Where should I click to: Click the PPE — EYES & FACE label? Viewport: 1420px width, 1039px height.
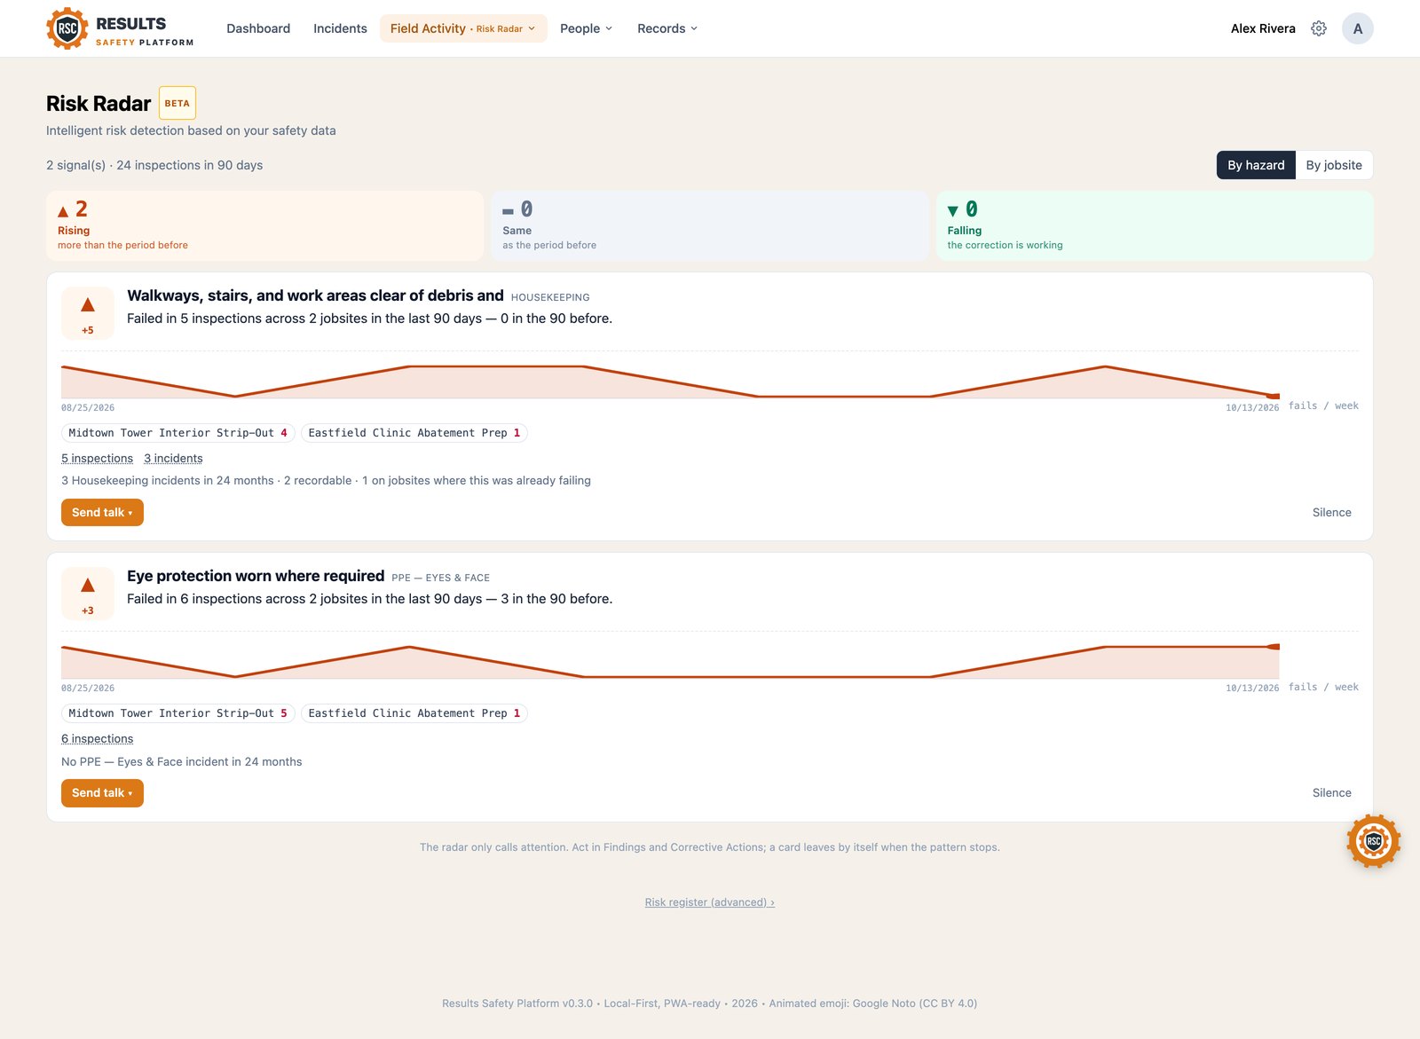[x=441, y=578]
